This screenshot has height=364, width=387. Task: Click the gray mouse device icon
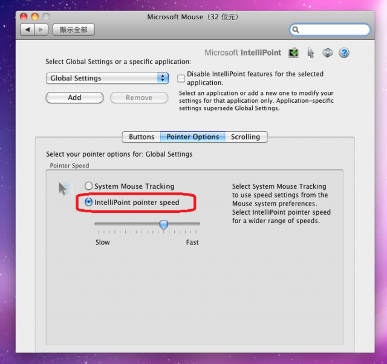(x=328, y=53)
